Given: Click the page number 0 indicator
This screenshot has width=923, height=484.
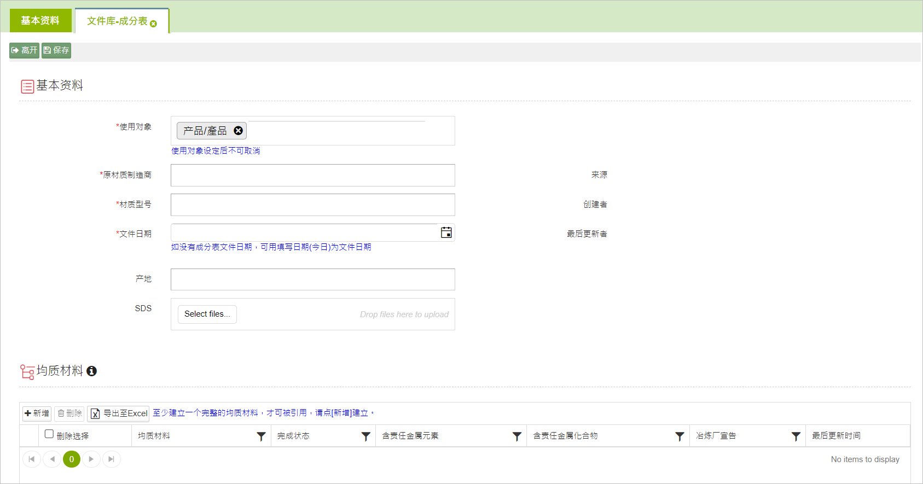Looking at the screenshot, I should [x=72, y=459].
